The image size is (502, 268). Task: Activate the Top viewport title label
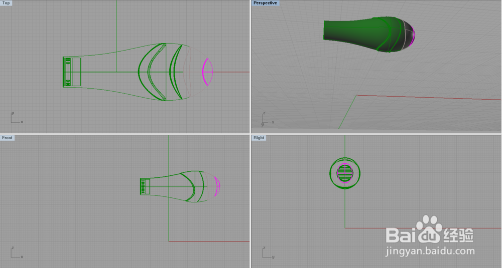6,3
